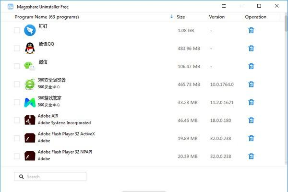Toggle the sort arrow next to Size
Image resolution: width=288 pixels, height=192 pixels.
[171, 16]
